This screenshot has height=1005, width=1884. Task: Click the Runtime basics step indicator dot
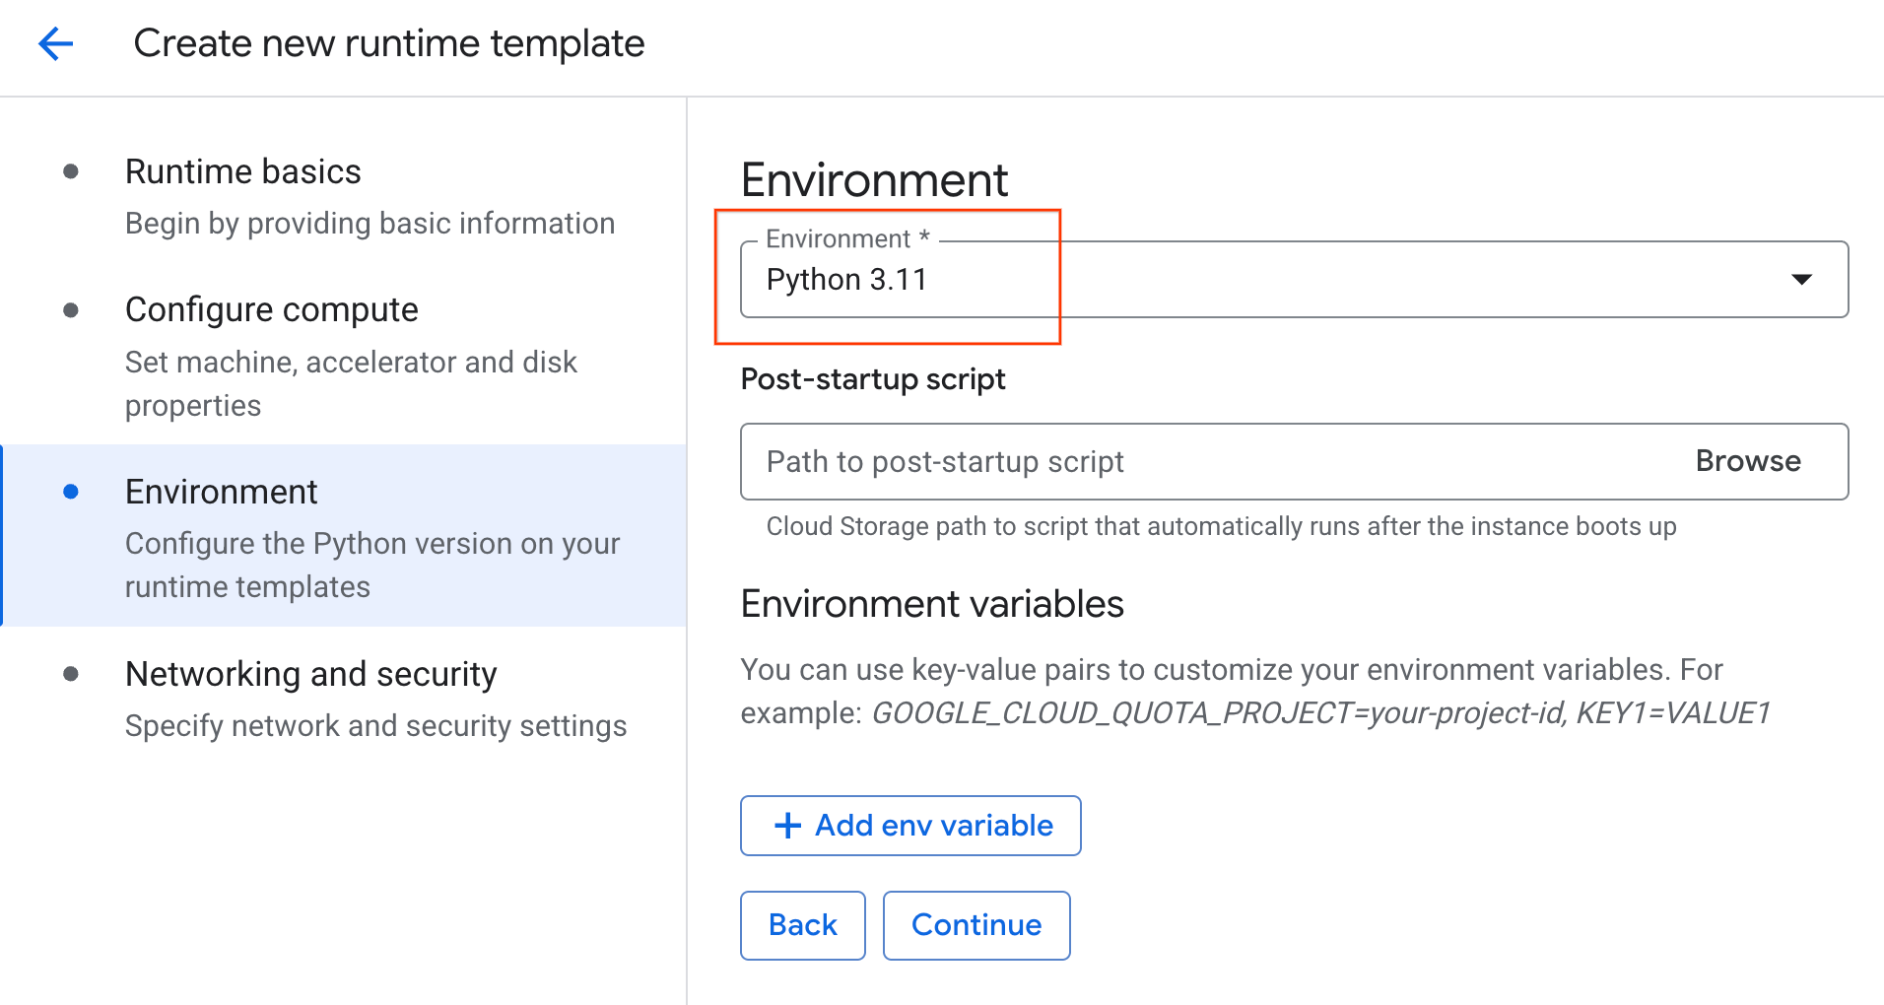[70, 170]
